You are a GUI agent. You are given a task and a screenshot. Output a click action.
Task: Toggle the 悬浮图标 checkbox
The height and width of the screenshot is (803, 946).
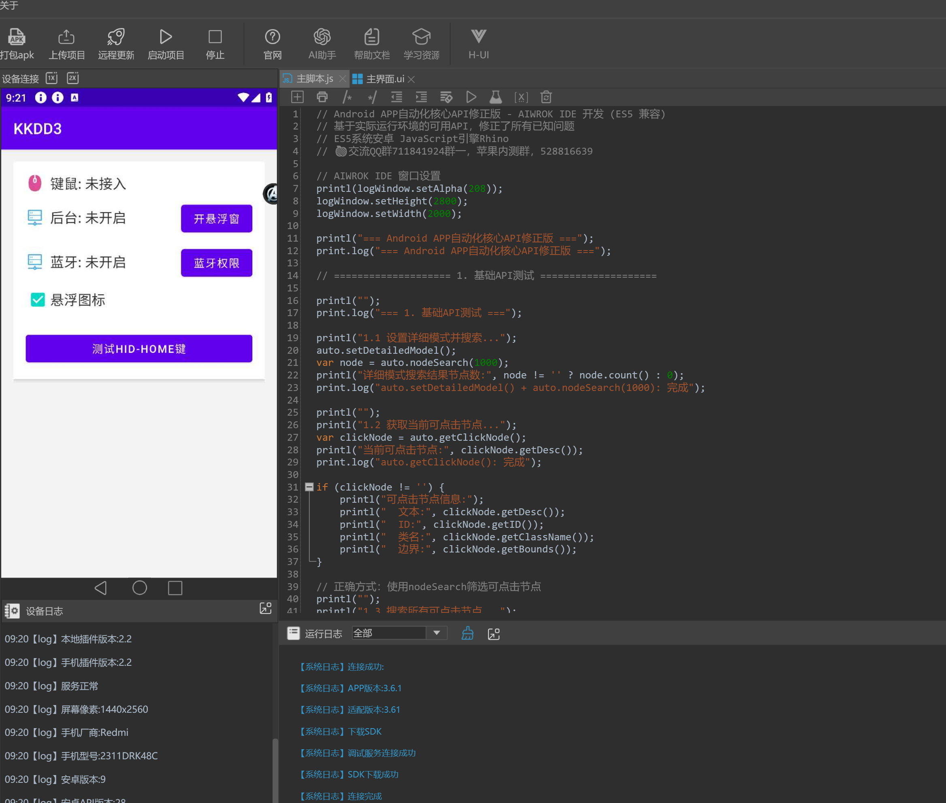coord(38,300)
